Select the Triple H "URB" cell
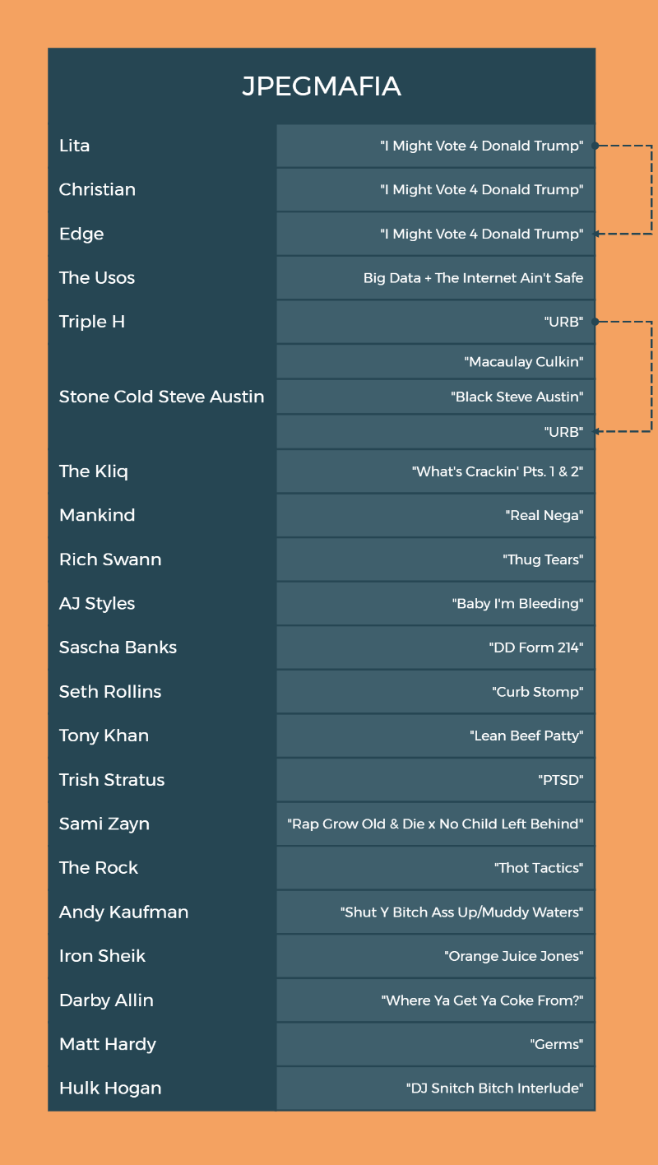 pos(563,322)
